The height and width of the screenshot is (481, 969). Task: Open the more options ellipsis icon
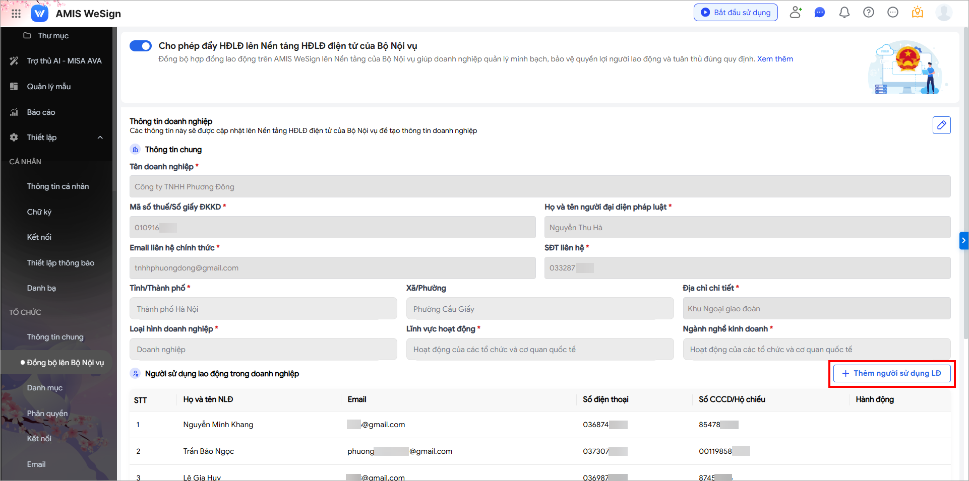click(892, 13)
